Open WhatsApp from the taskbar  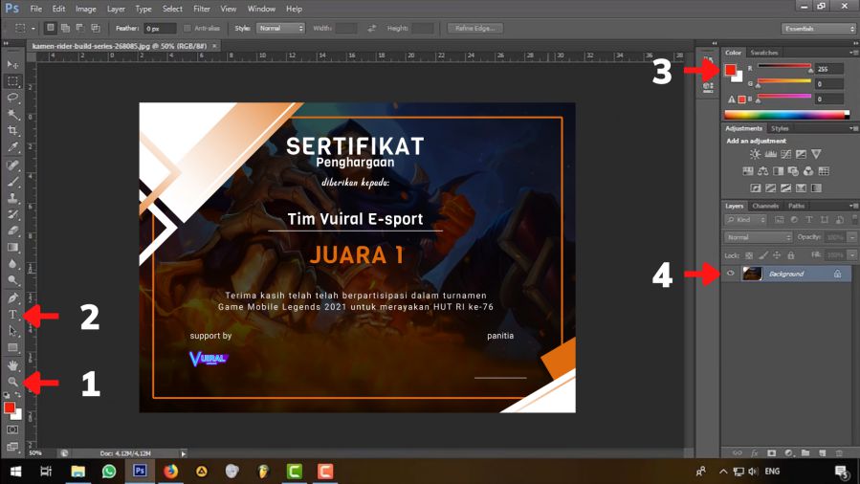(x=109, y=472)
